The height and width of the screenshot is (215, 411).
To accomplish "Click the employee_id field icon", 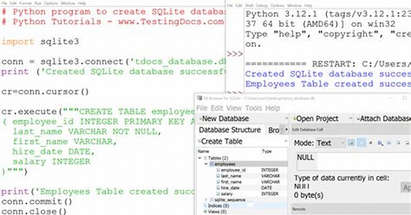I will [x=218, y=170].
